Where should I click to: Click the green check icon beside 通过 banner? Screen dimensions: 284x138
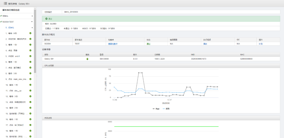[x=46, y=19]
